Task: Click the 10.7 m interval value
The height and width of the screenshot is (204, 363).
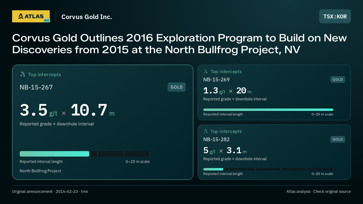Action: tap(93, 111)
